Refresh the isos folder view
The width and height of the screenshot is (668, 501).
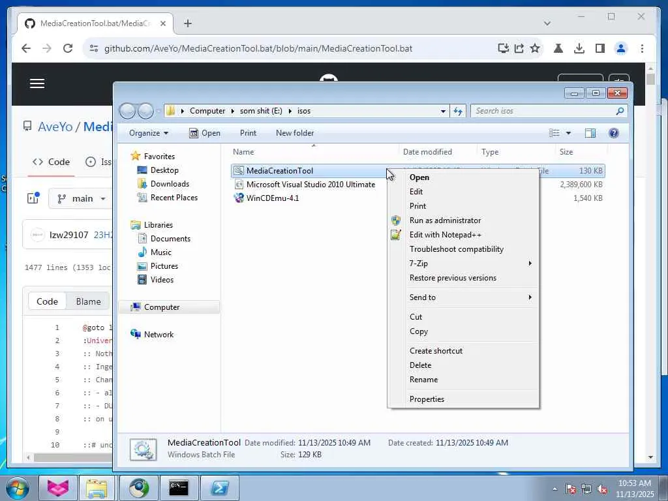[458, 111]
